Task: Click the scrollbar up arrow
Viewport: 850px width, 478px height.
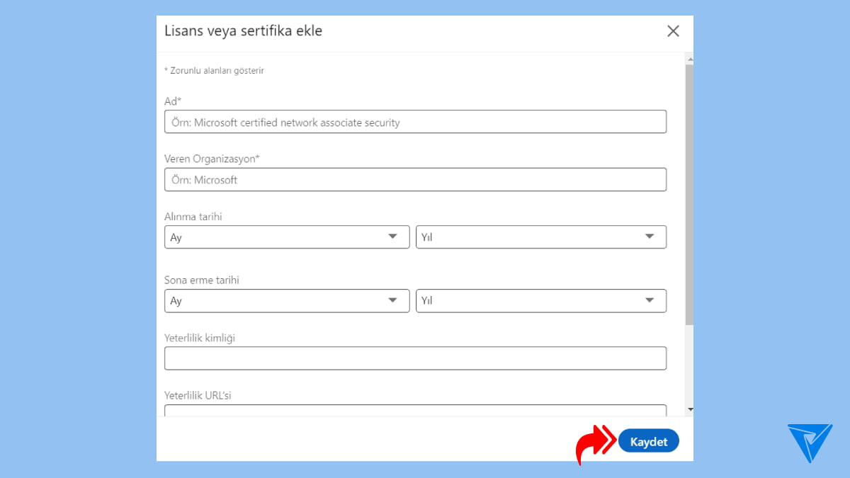Action: 689,58
